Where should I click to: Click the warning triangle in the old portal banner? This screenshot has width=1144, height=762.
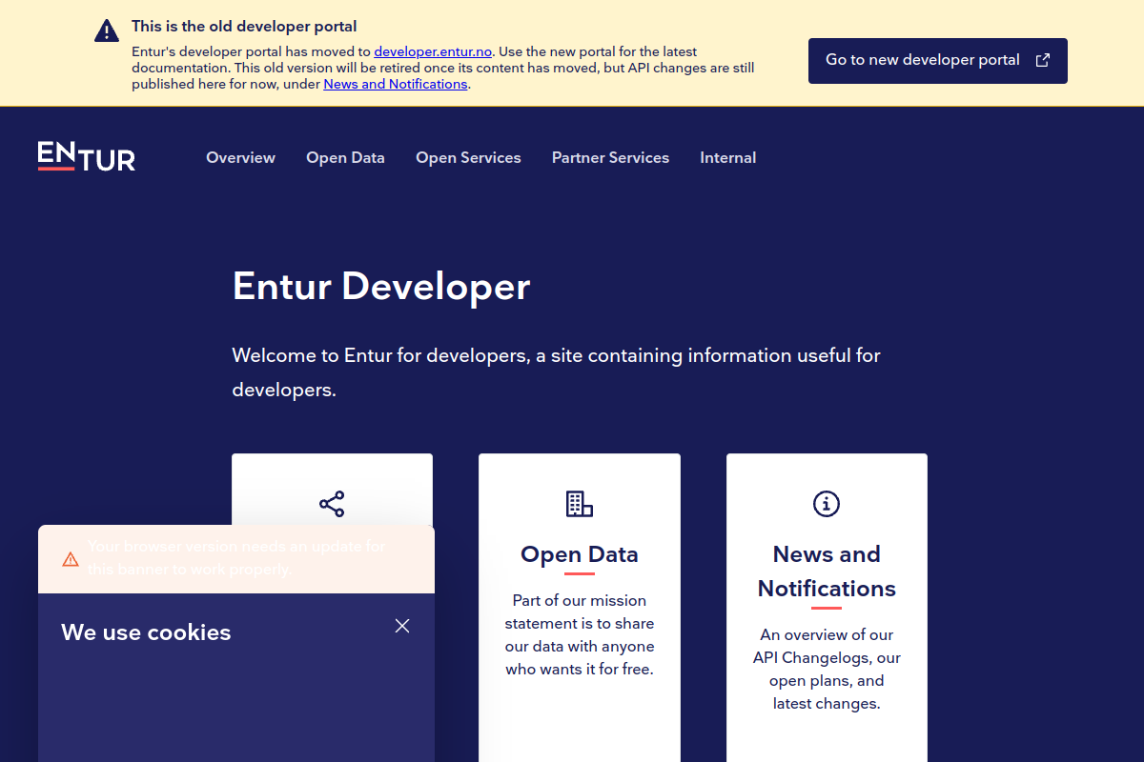tap(107, 30)
